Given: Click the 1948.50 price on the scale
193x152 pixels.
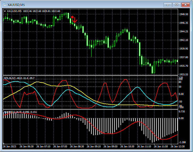Looking at the screenshot, I should 184,14.
